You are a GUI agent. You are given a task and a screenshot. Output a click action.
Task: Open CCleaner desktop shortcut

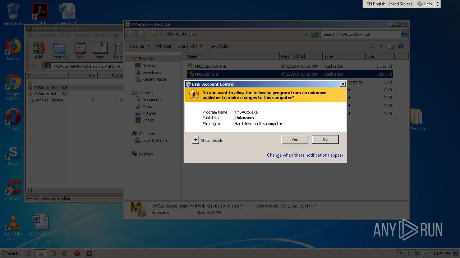pyautogui.click(x=13, y=190)
